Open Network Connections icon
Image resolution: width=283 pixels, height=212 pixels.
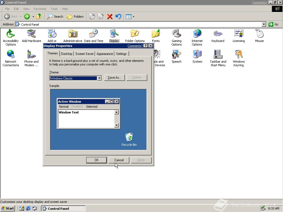[11, 58]
